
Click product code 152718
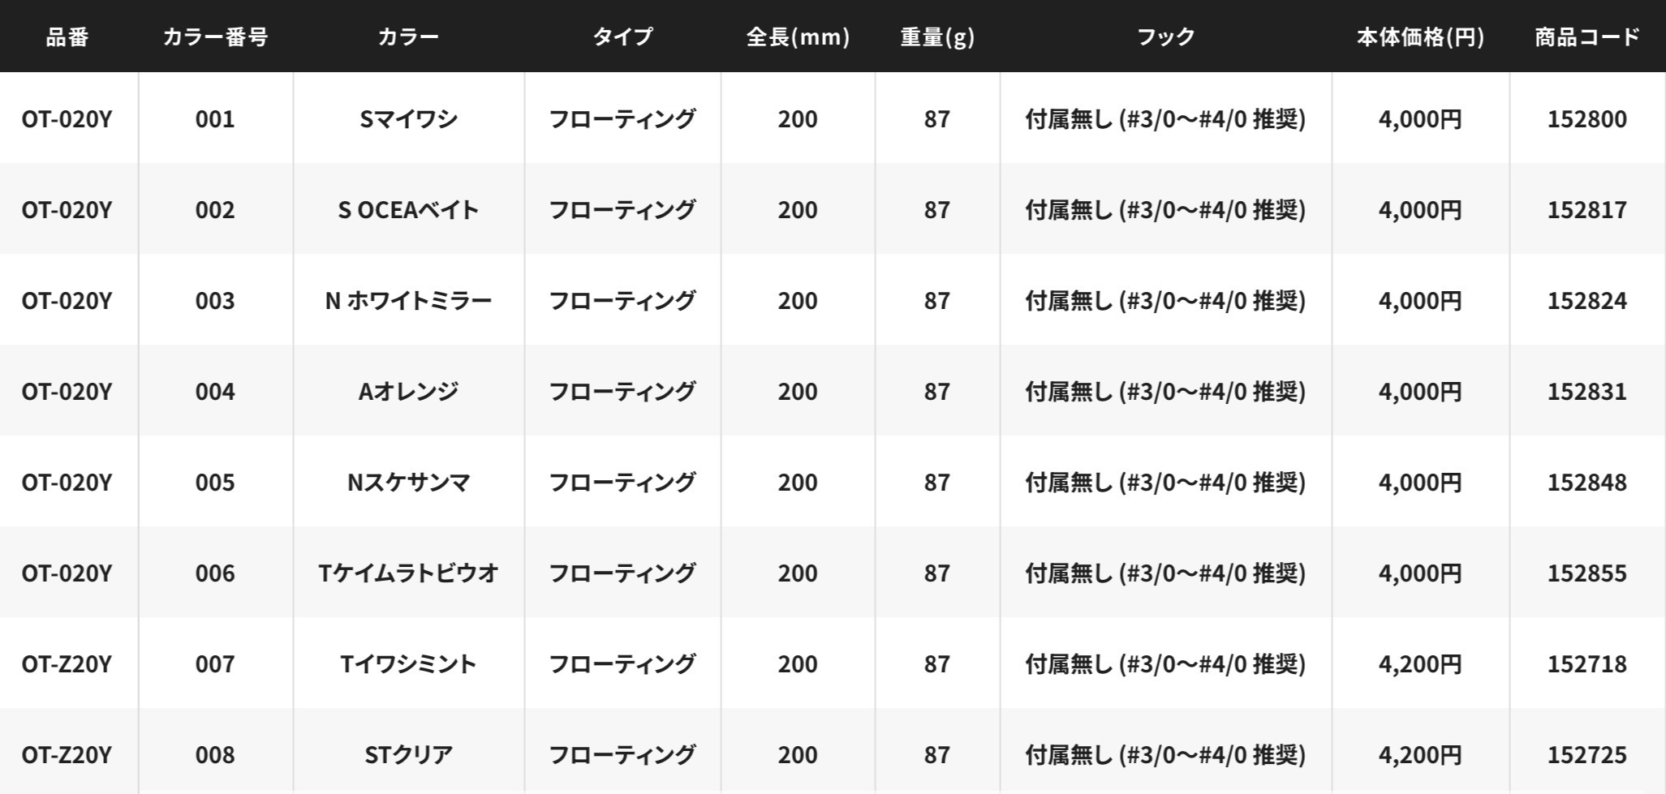click(1586, 664)
